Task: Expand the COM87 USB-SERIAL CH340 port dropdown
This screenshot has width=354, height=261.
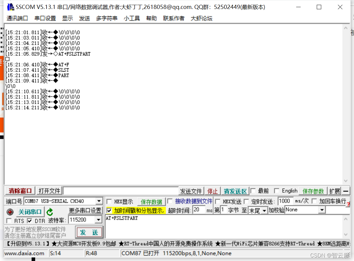Action: click(x=99, y=201)
